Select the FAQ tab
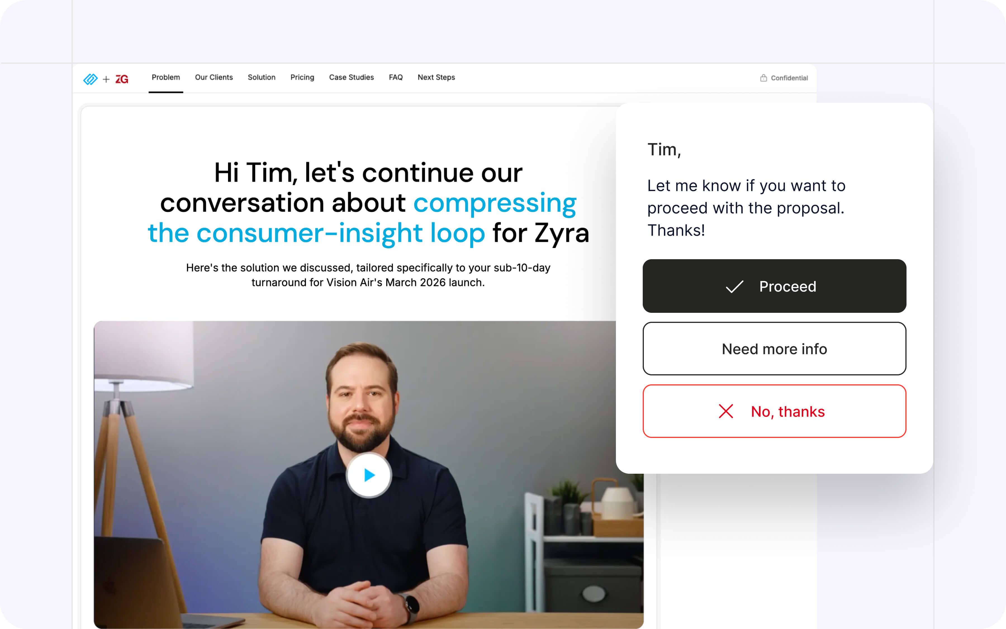This screenshot has height=629, width=1006. click(x=395, y=77)
